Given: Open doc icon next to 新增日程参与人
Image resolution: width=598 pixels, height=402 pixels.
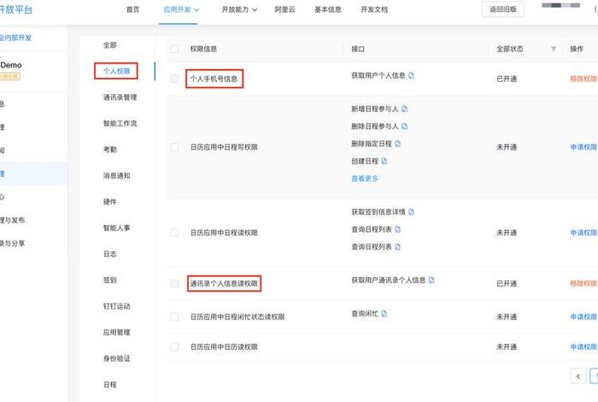Looking at the screenshot, I should point(404,109).
